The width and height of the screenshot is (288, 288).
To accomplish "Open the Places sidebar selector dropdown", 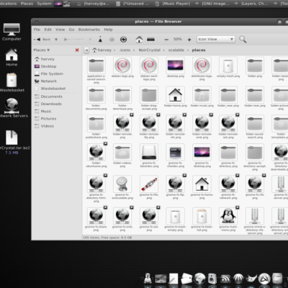I will pos(42,50).
